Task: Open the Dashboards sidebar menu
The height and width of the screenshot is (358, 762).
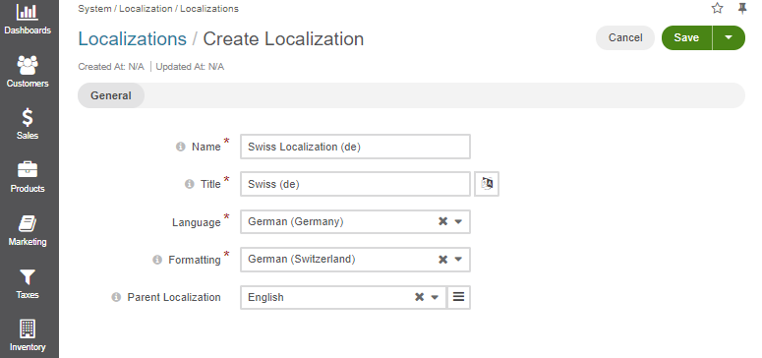Action: [x=28, y=20]
